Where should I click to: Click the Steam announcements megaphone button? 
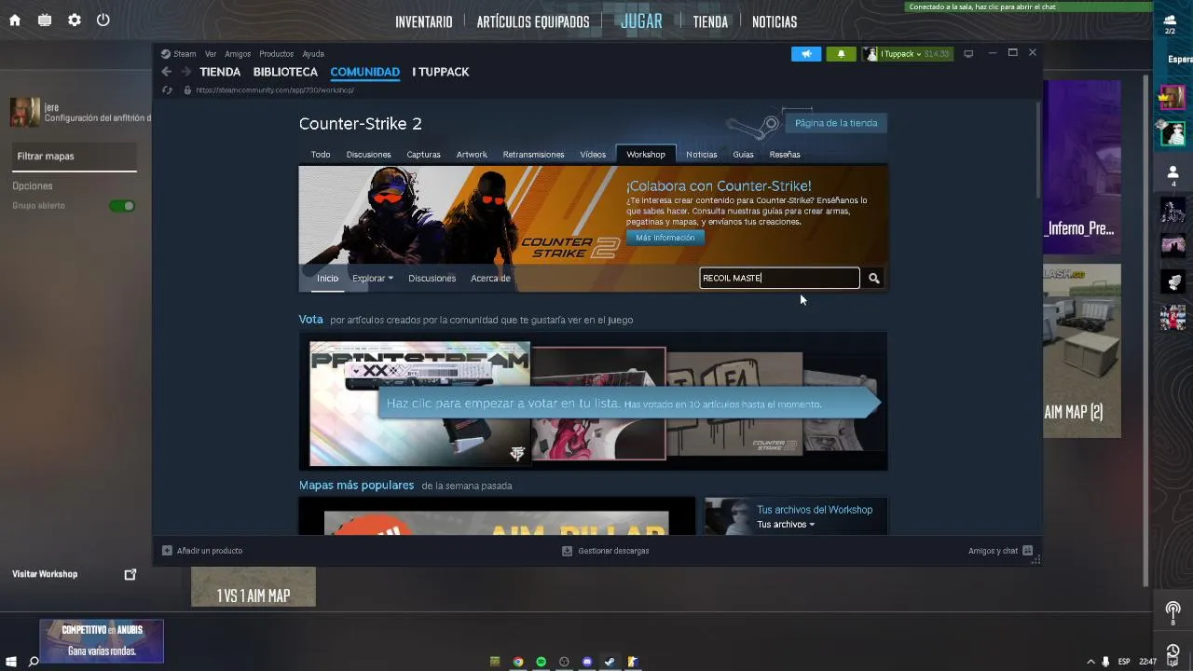806,54
